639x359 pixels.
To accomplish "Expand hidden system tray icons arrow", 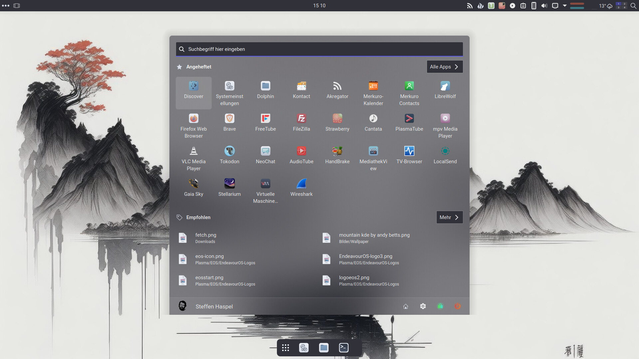I will 565,6.
